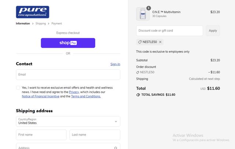This screenshot has width=235, height=149.
Task: Focus the First name field
Action: point(41,135)
